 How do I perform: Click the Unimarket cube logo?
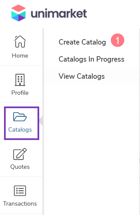(18, 13)
